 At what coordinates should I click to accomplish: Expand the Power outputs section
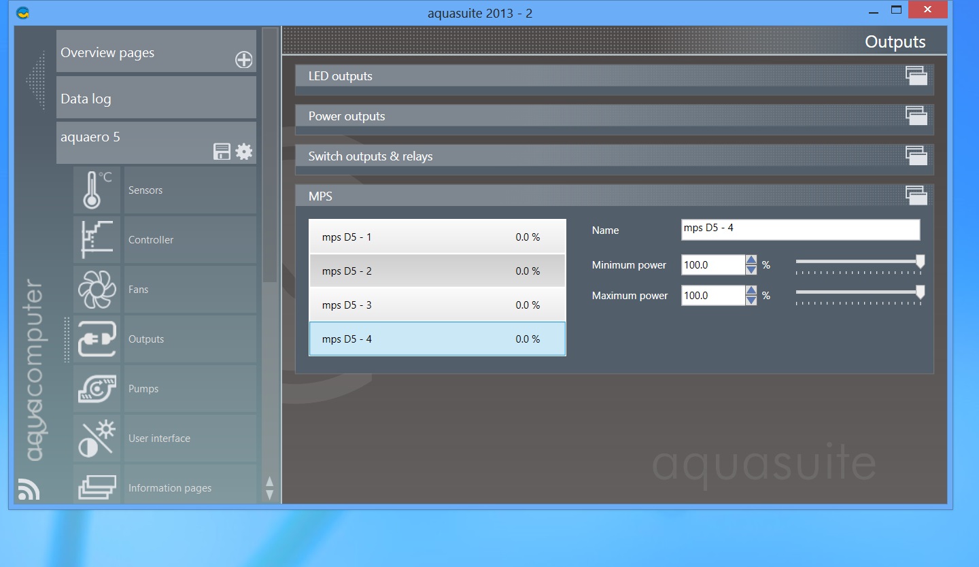[x=916, y=116]
